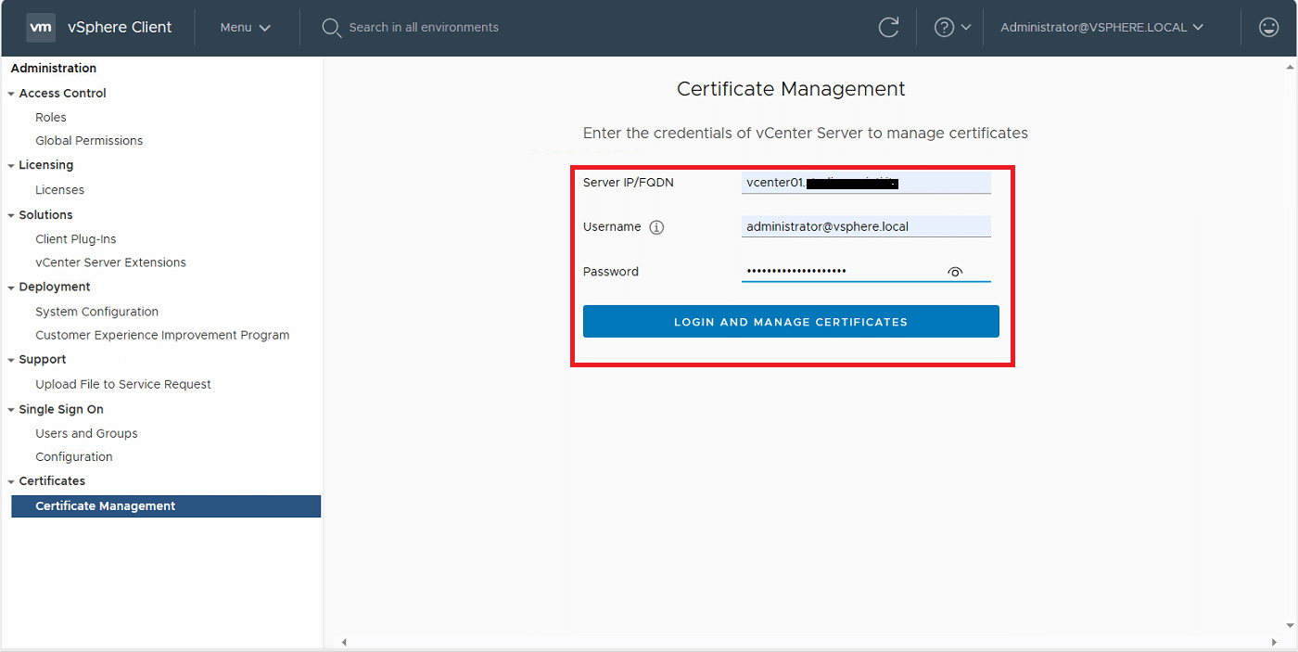Click the Username info icon

[x=656, y=227]
